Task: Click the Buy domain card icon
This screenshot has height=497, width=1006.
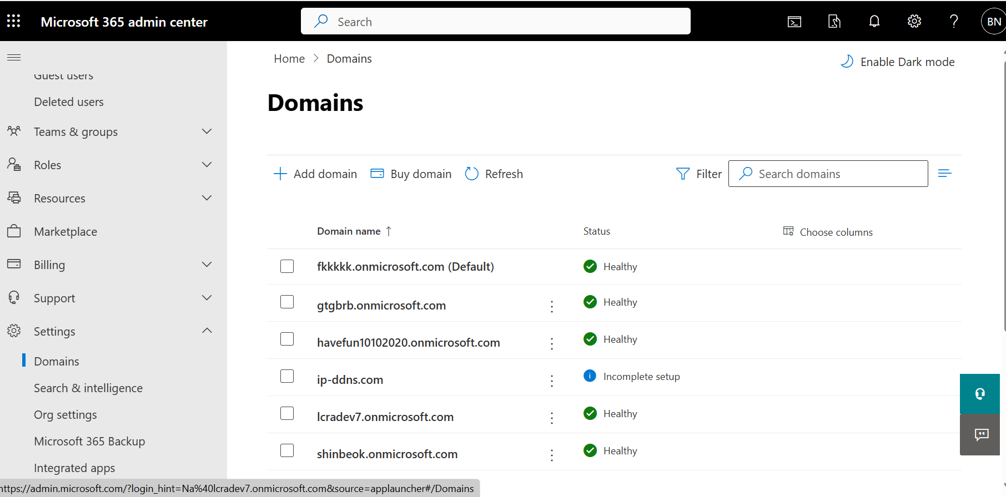Action: (x=377, y=174)
